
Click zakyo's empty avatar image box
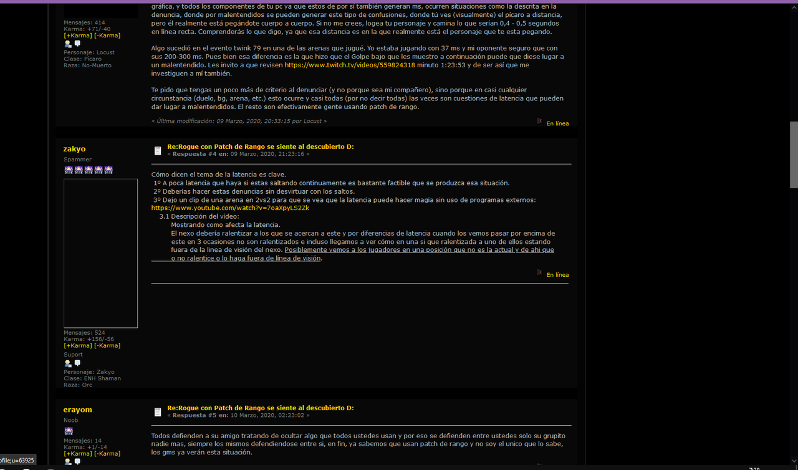coord(100,253)
